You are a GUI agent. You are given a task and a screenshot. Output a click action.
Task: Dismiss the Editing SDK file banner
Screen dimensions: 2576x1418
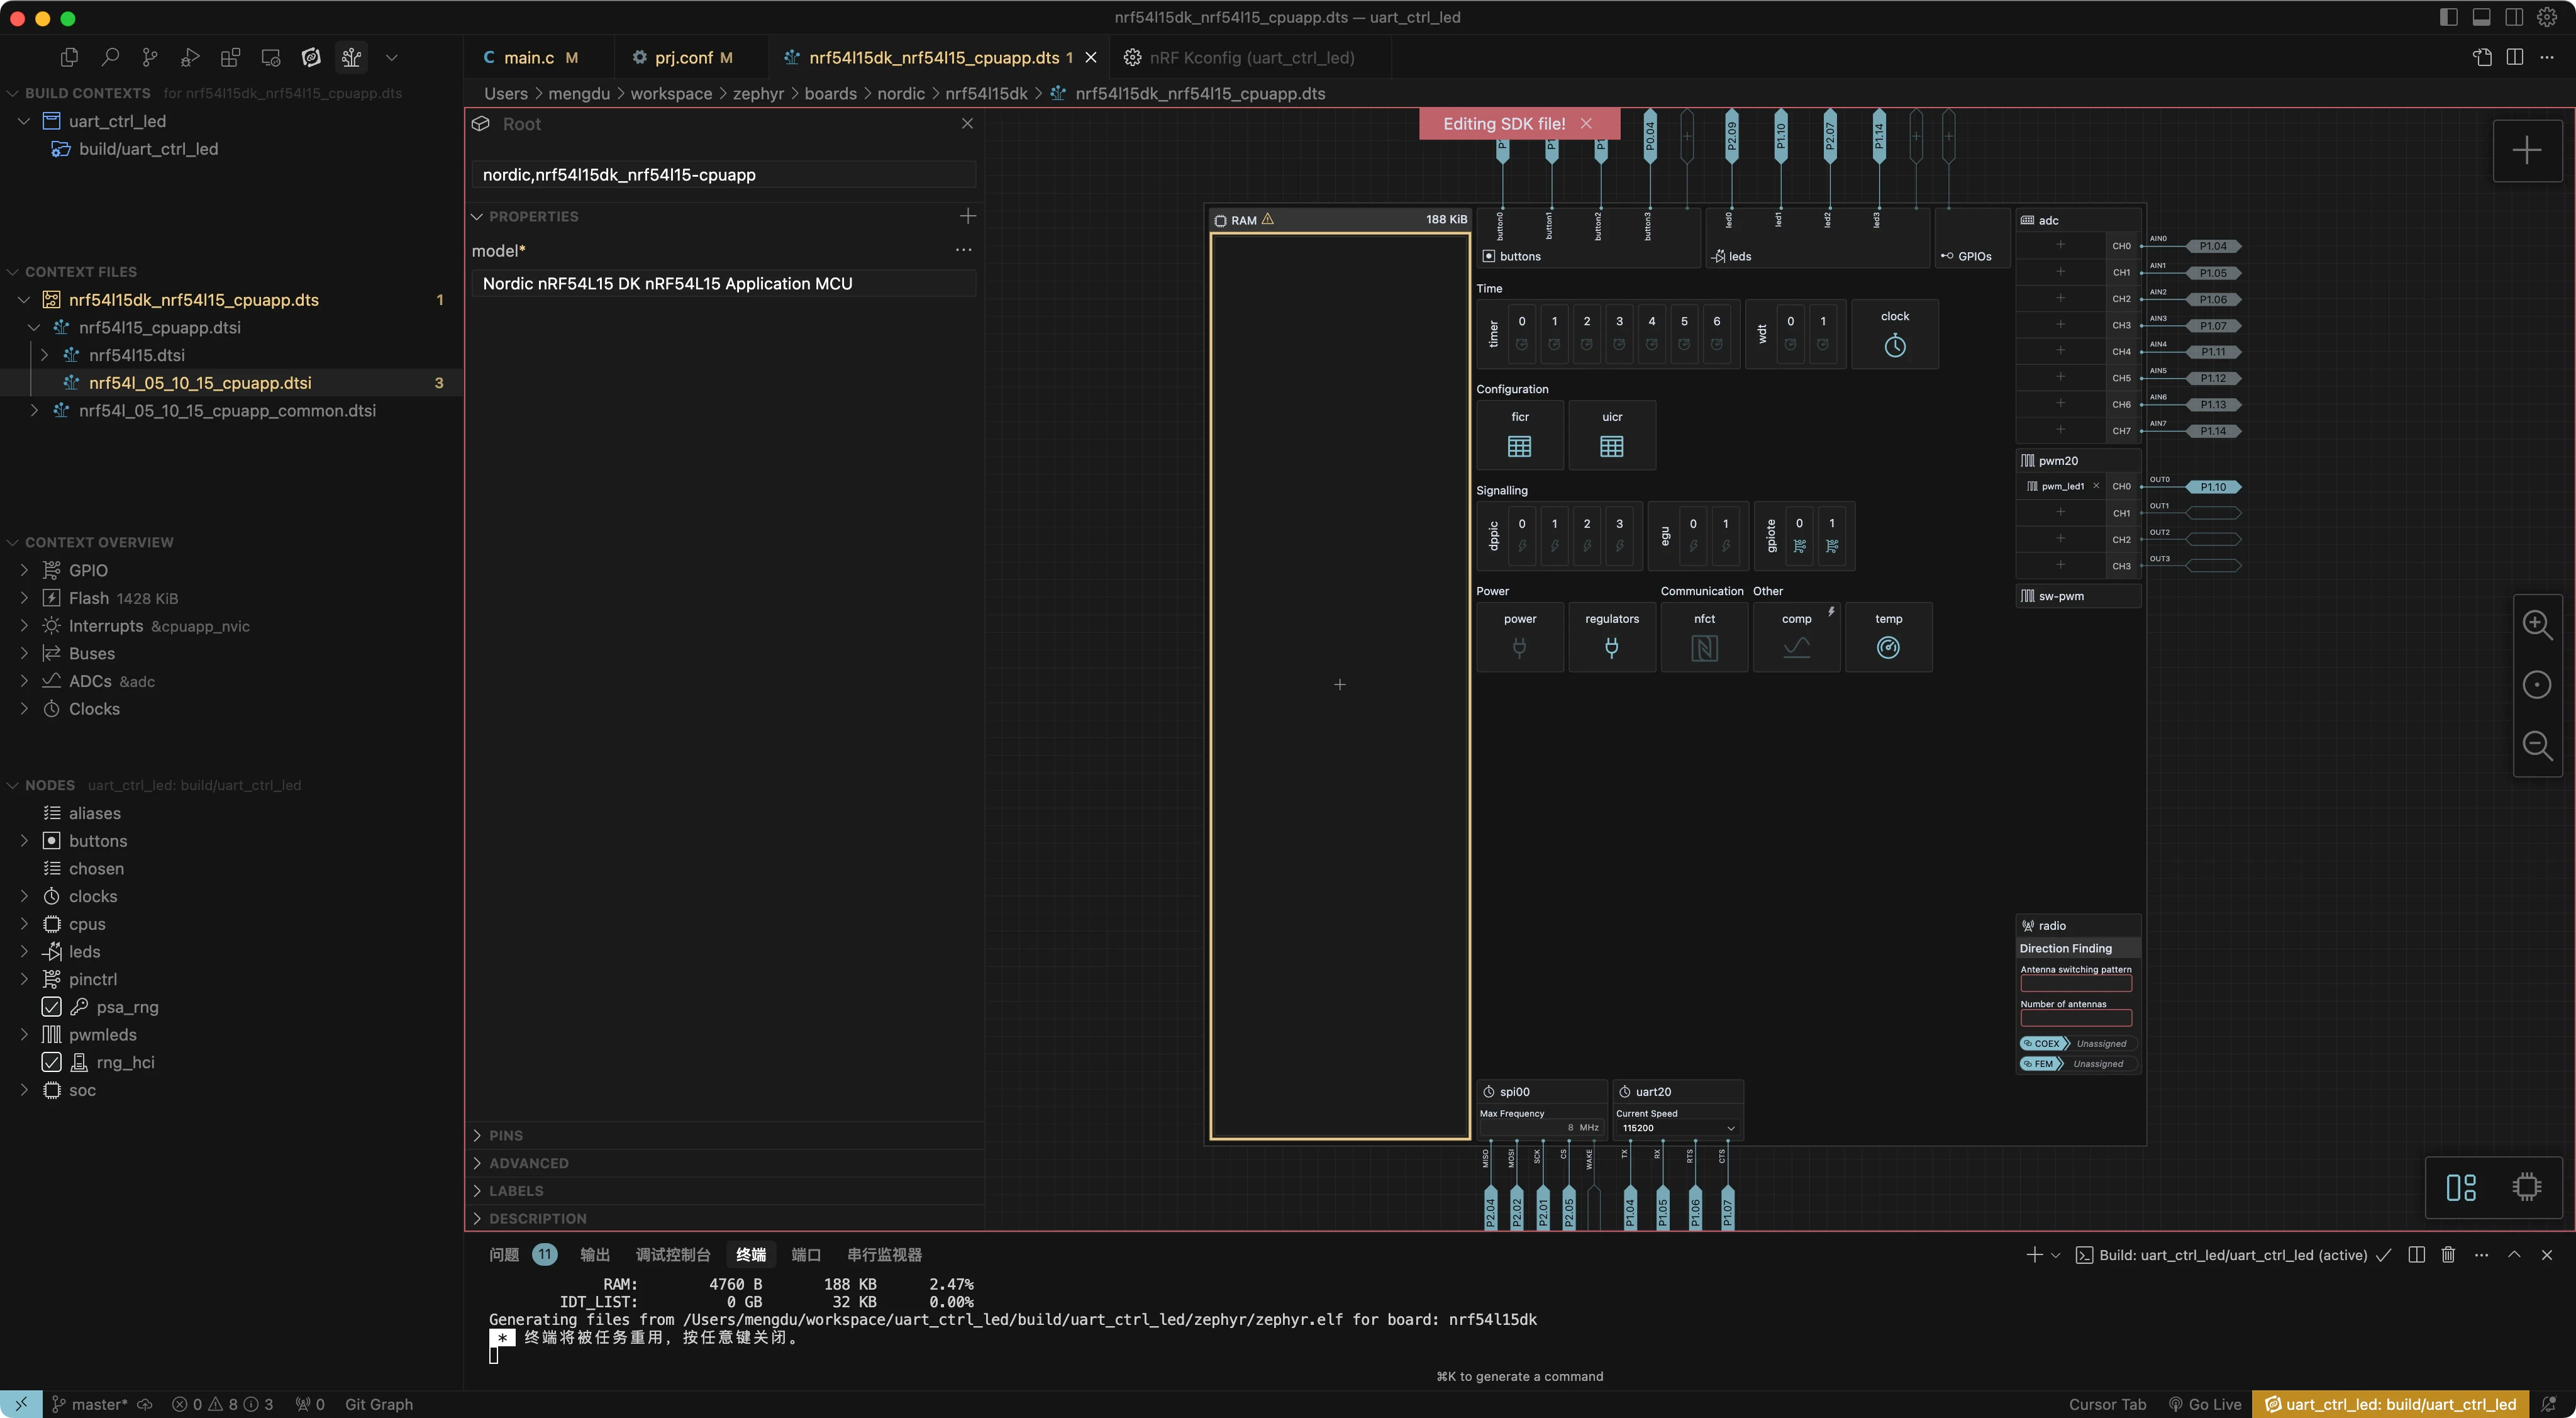[1586, 124]
